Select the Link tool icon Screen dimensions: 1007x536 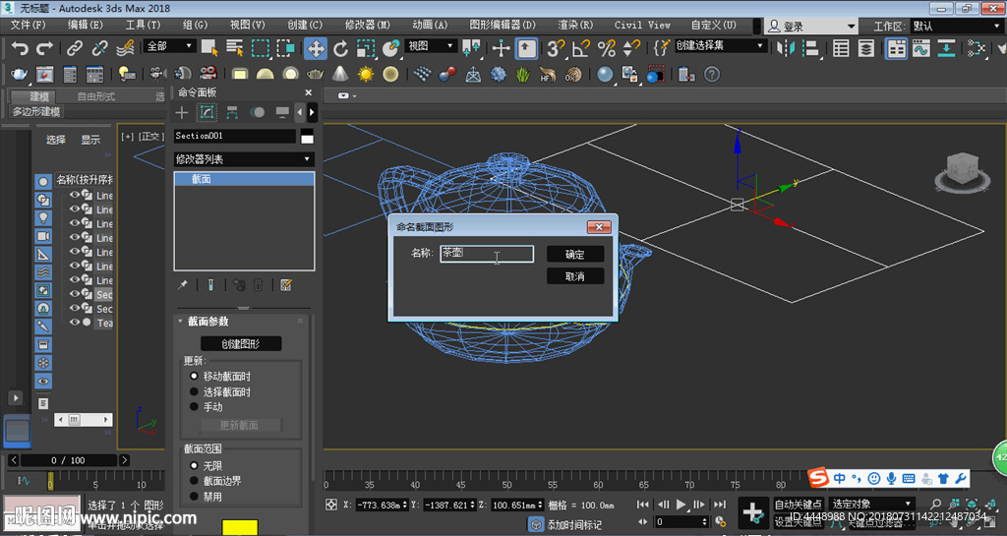75,48
